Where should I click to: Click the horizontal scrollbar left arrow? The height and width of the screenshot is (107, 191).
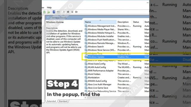click(85, 97)
